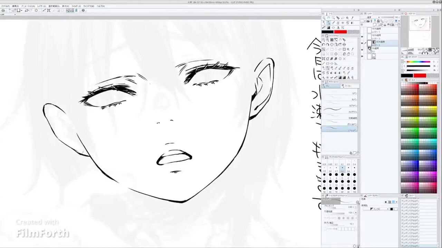The width and height of the screenshot is (442, 248).
Task: Click the Undo arrow in the command bar
Action: coord(26,11)
